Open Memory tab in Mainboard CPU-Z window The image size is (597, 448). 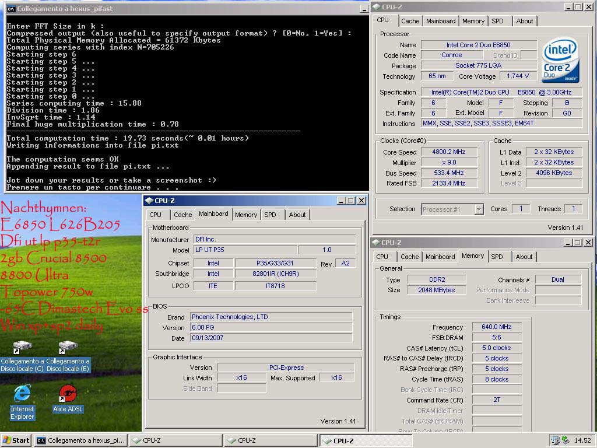pyautogui.click(x=246, y=215)
